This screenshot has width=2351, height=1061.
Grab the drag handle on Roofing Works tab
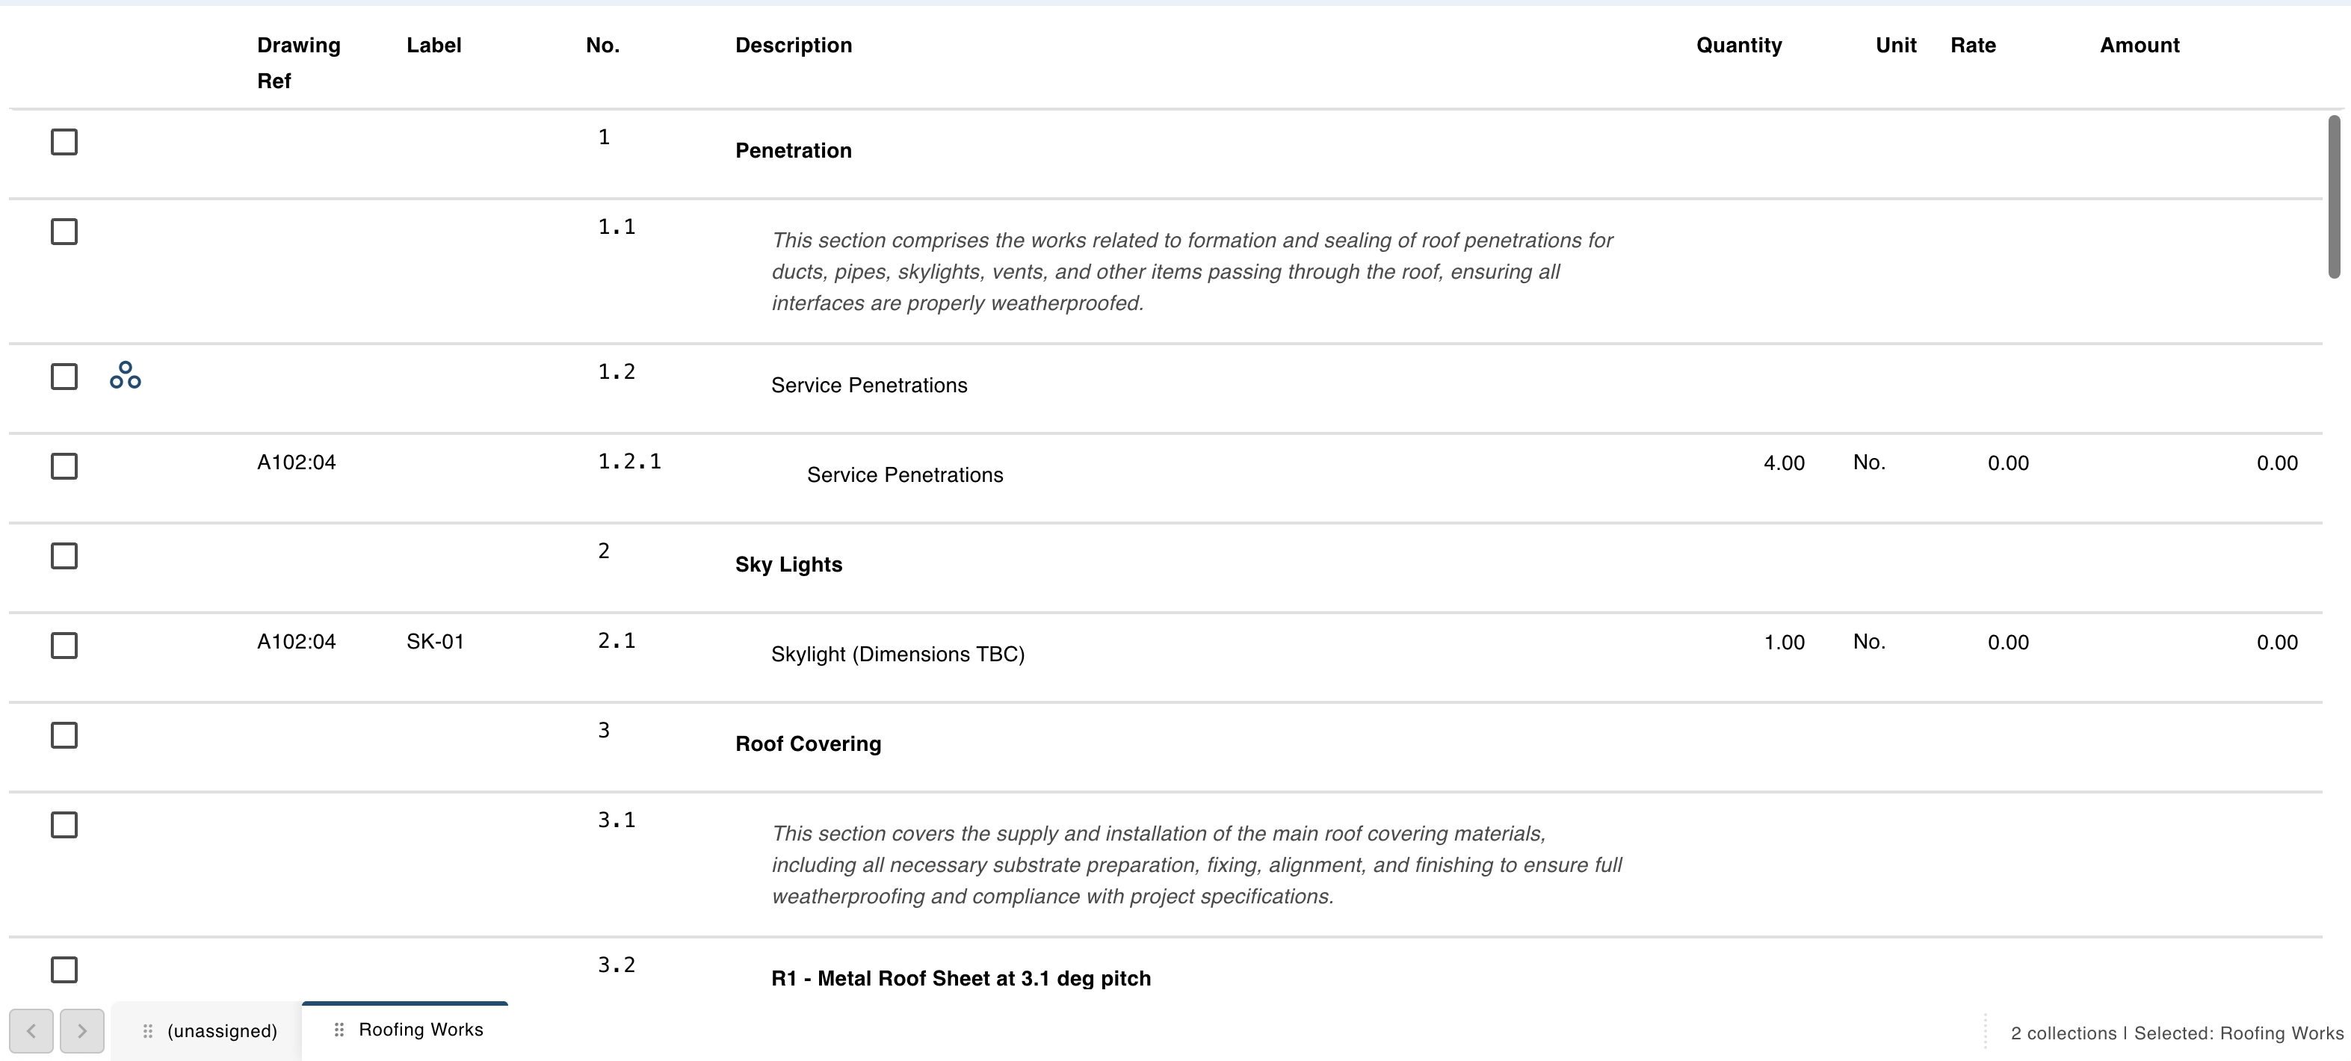[339, 1029]
